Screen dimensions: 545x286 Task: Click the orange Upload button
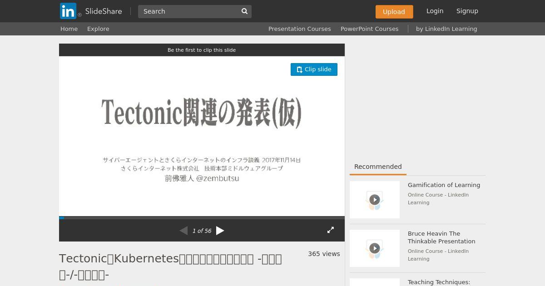coord(394,12)
